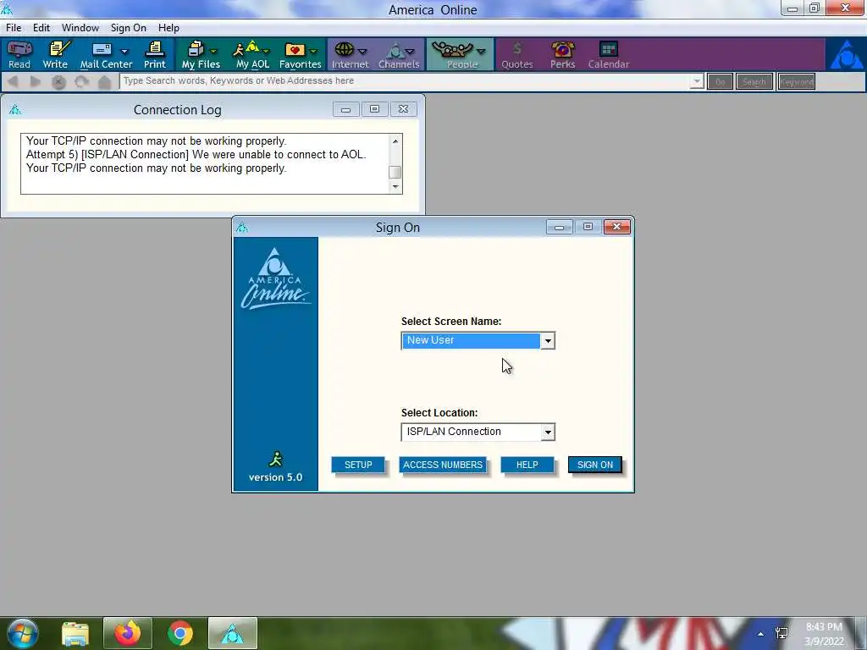Click the Perks toolbar icon
This screenshot has width=867, height=650.
click(x=563, y=55)
